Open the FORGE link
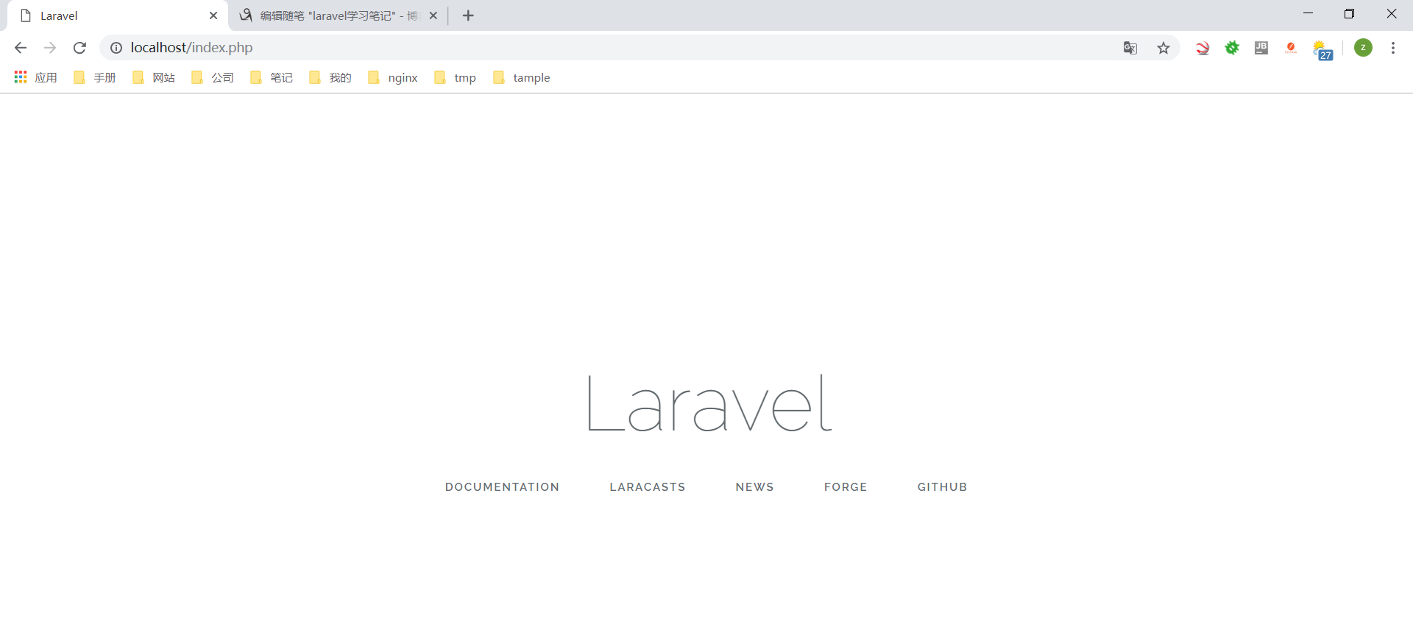 click(846, 487)
